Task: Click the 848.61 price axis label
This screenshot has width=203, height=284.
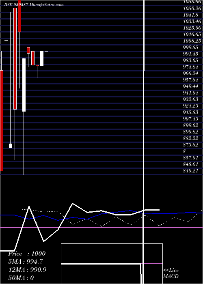Action: 190,164
